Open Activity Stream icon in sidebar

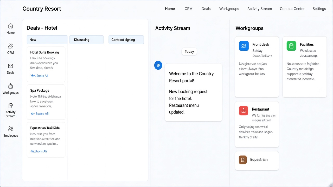(x=10, y=106)
